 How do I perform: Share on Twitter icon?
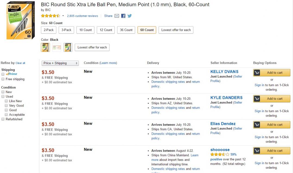130,16
